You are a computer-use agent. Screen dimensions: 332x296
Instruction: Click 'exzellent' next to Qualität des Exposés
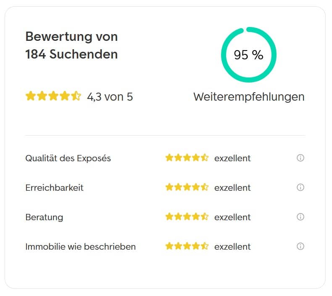[232, 158]
